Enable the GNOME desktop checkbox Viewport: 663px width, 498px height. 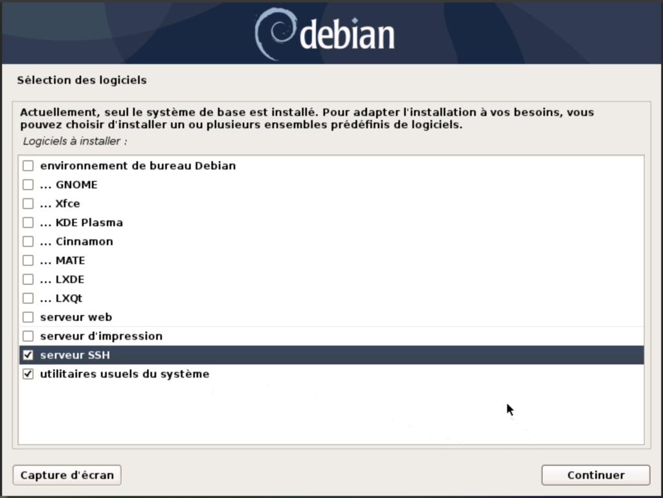point(28,184)
